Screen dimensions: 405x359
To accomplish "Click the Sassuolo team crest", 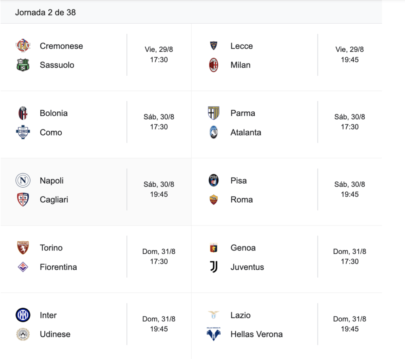I will coord(23,65).
